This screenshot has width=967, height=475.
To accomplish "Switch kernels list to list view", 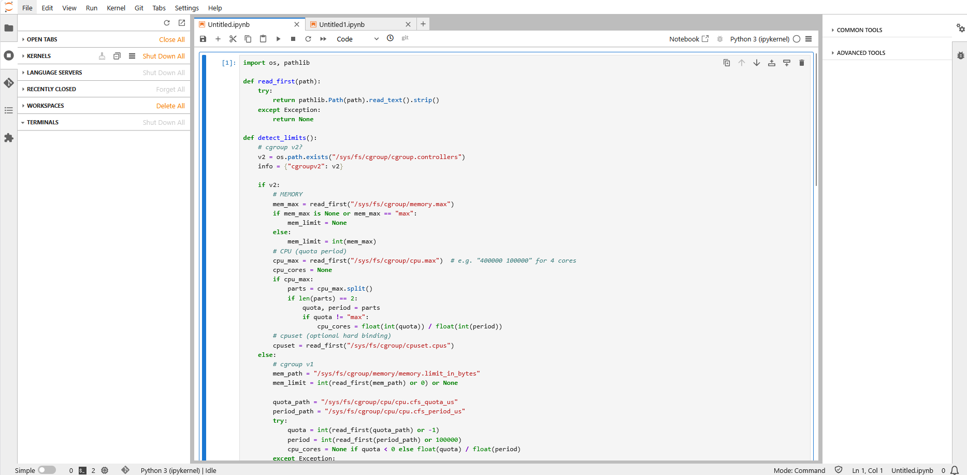I will (x=132, y=56).
